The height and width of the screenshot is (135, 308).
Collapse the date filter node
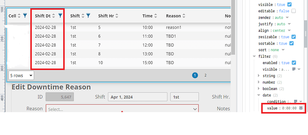tap(259, 95)
